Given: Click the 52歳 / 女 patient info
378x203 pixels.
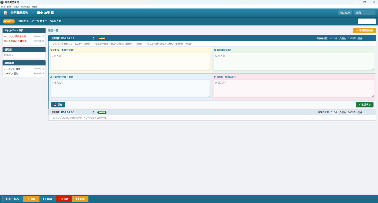Looking at the screenshot, I should click(x=56, y=21).
